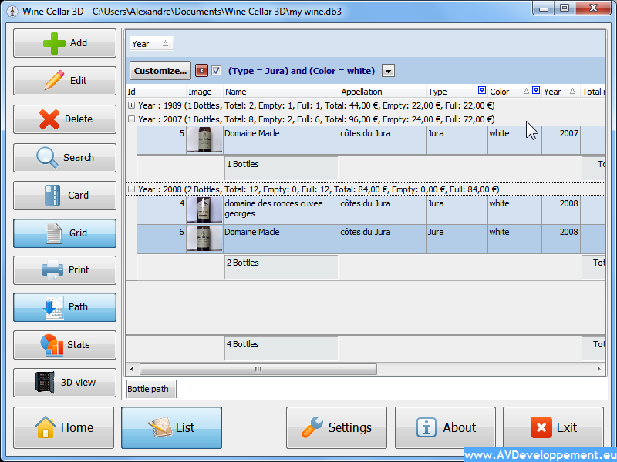Image resolution: width=617 pixels, height=462 pixels.
Task: Click the Customize... filter button
Action: point(160,71)
